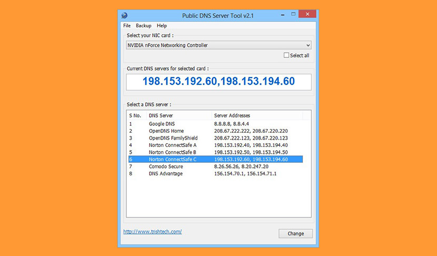Click the current DNS servers display field

[219, 82]
